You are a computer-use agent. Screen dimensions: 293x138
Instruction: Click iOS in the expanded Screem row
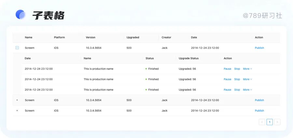coord(56,48)
